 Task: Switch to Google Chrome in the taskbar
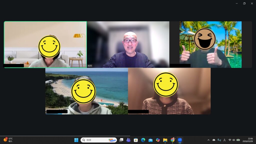tap(172, 140)
